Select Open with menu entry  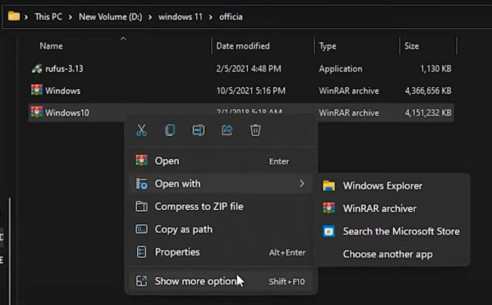221,184
